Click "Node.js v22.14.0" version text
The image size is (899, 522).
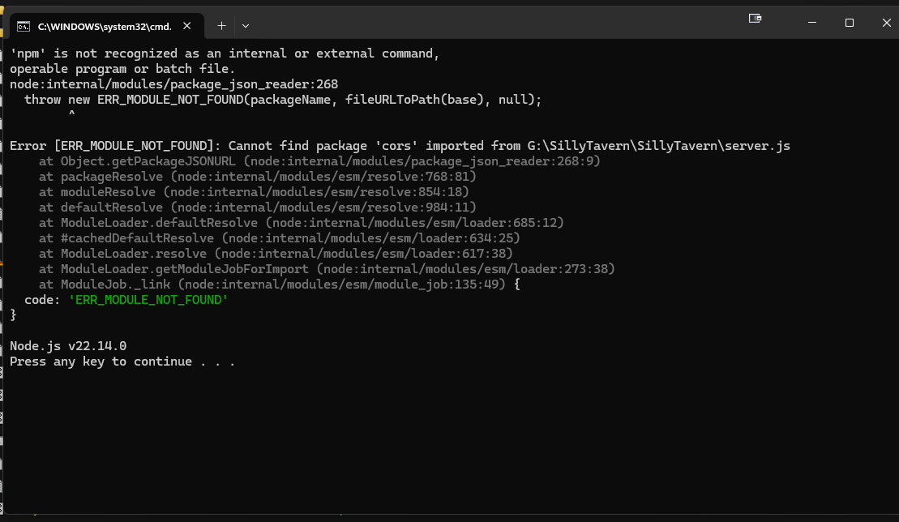[x=68, y=346]
